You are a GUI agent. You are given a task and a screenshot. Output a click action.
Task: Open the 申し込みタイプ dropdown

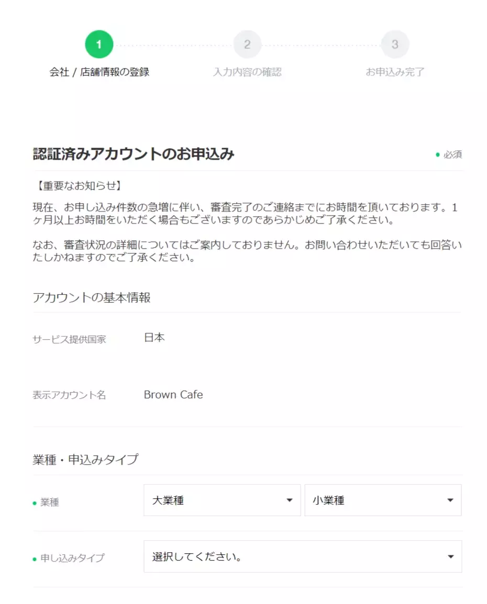coord(303,556)
